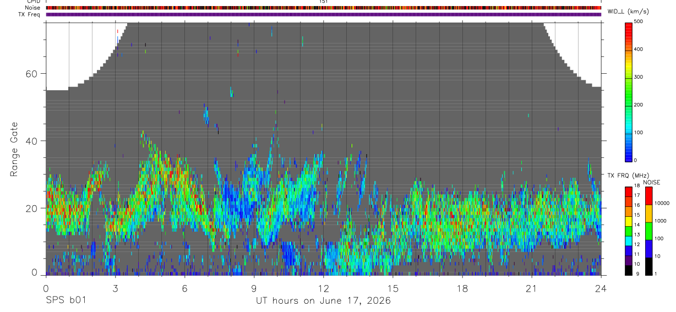
Task: Click the CPID 151 label at top
Action: (x=324, y=2)
